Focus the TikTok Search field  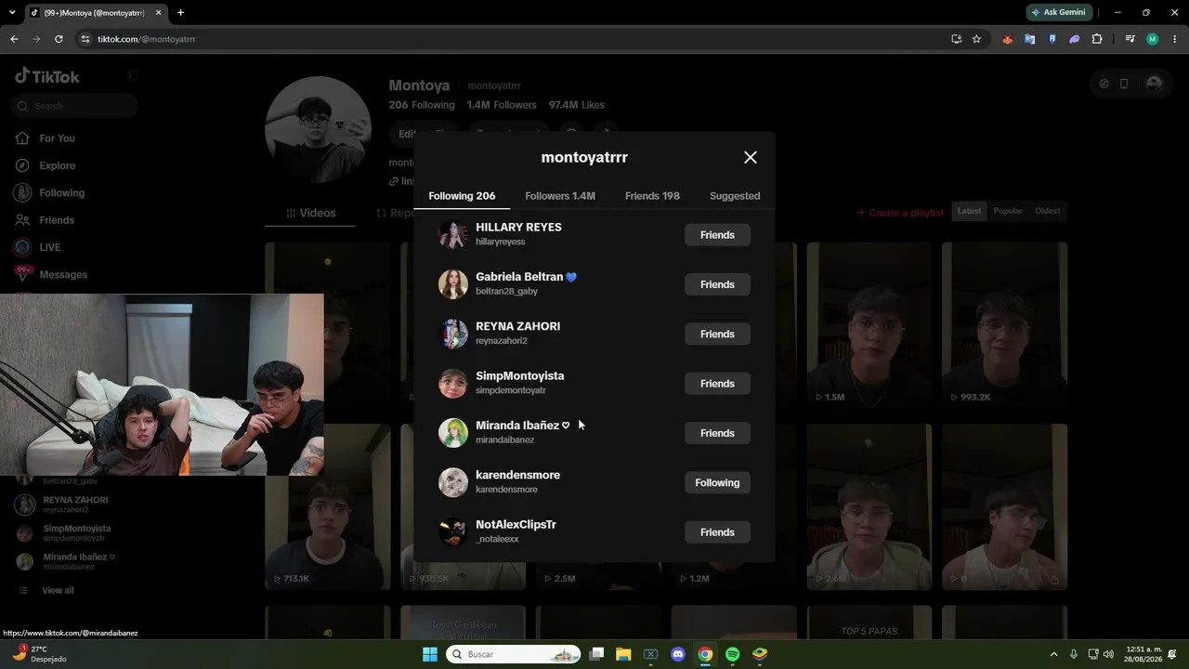(x=76, y=106)
